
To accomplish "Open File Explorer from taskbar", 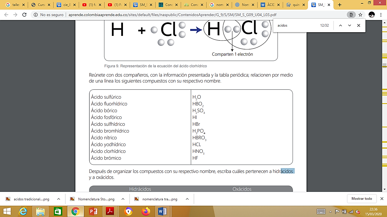I will [41, 211].
